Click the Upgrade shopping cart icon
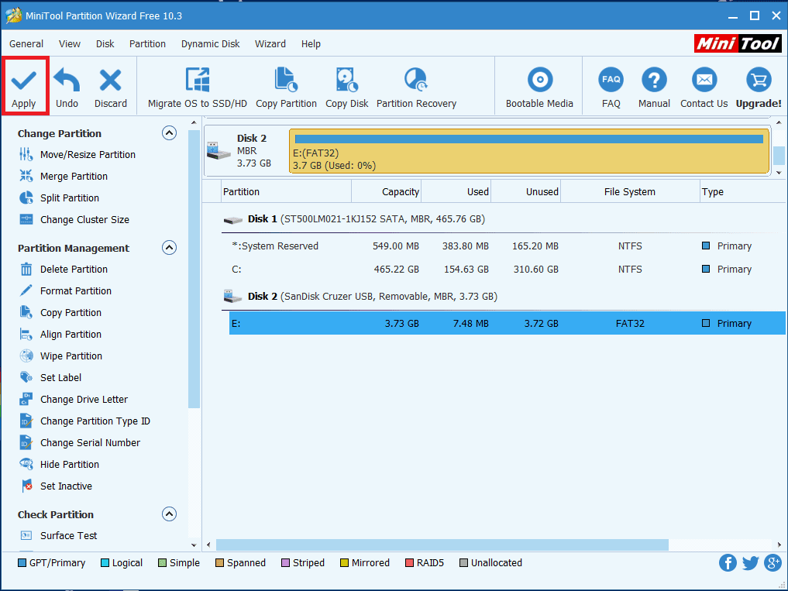This screenshot has width=788, height=591. point(759,80)
